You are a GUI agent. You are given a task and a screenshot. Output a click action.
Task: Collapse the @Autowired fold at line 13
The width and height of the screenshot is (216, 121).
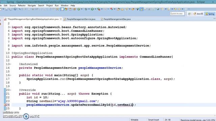(10, 64)
